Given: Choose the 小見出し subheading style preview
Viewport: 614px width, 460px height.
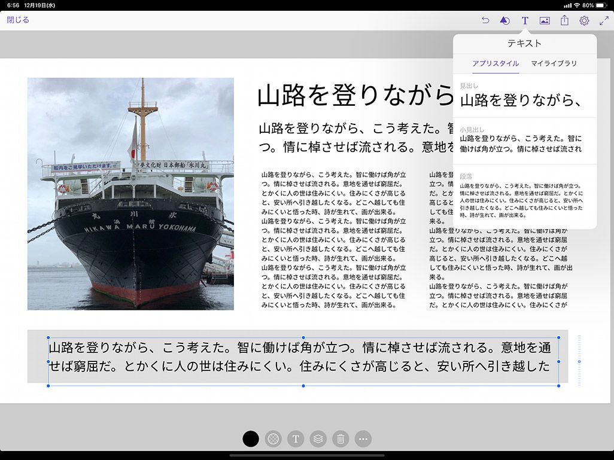Looking at the screenshot, I should pos(525,141).
